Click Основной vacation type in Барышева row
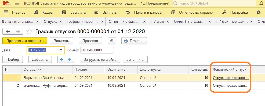The image size is (265, 106). (163, 78)
